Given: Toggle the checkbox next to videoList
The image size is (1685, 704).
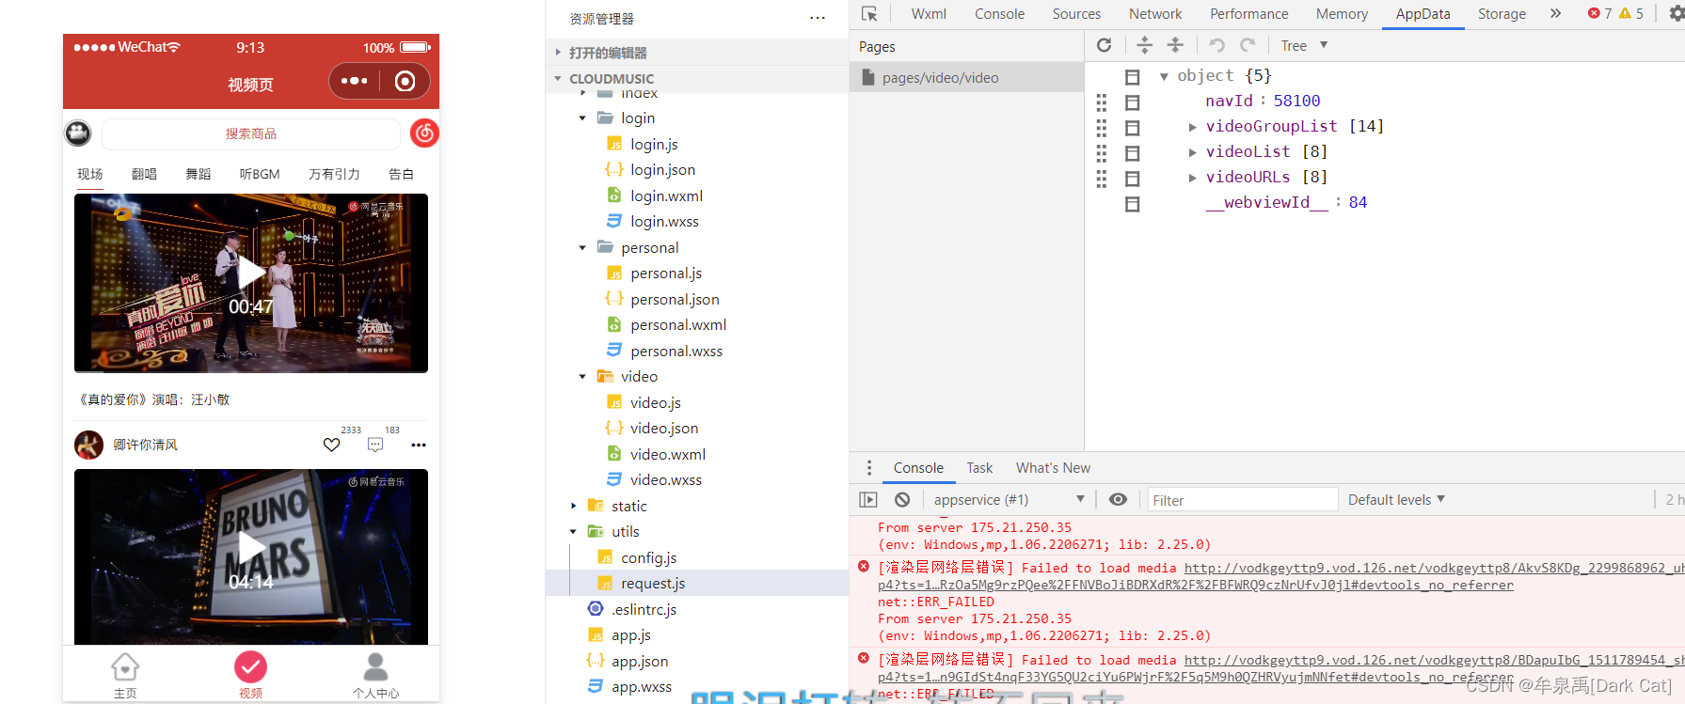Looking at the screenshot, I should pyautogui.click(x=1133, y=153).
